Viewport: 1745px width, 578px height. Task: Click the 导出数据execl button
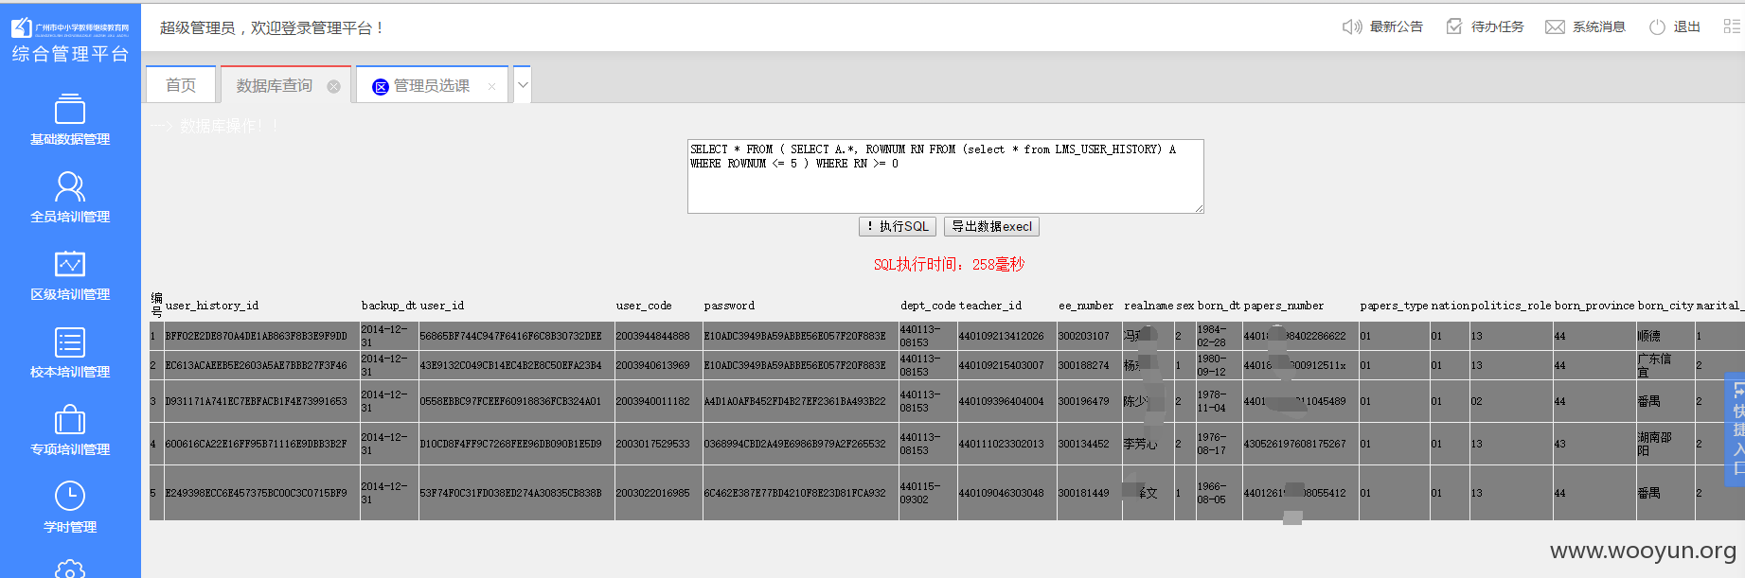click(x=991, y=227)
